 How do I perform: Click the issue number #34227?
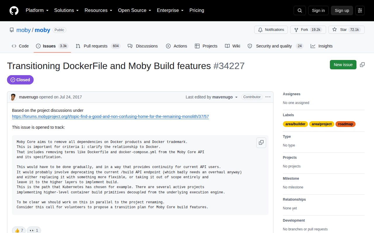[229, 66]
